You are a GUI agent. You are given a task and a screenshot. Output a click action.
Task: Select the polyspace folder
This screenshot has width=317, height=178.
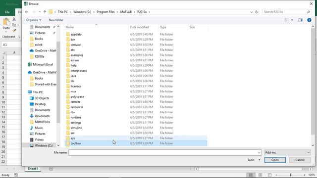pos(77,97)
